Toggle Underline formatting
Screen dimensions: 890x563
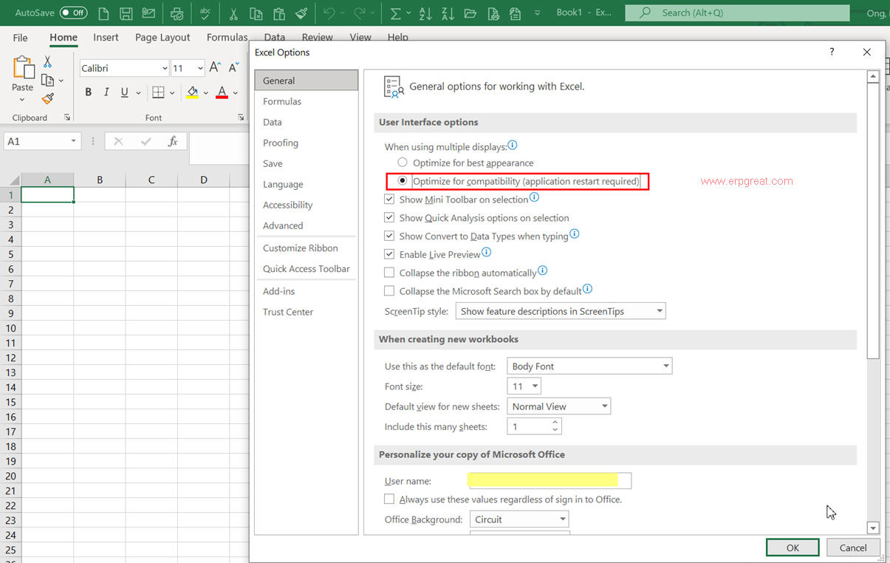(x=125, y=92)
